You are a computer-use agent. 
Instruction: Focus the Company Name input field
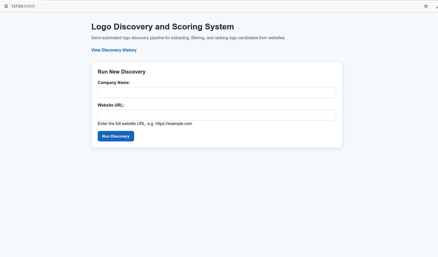click(217, 93)
